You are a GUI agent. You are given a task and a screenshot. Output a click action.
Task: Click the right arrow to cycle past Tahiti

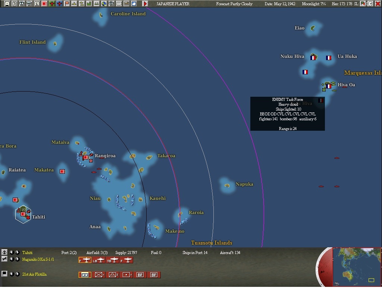[x=17, y=253]
